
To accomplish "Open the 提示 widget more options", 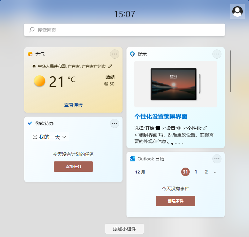I will coord(217,54).
